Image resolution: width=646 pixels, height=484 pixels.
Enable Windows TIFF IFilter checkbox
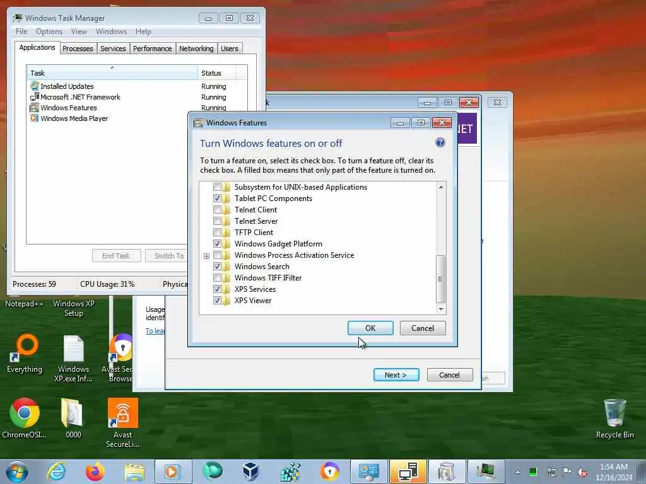[217, 278]
